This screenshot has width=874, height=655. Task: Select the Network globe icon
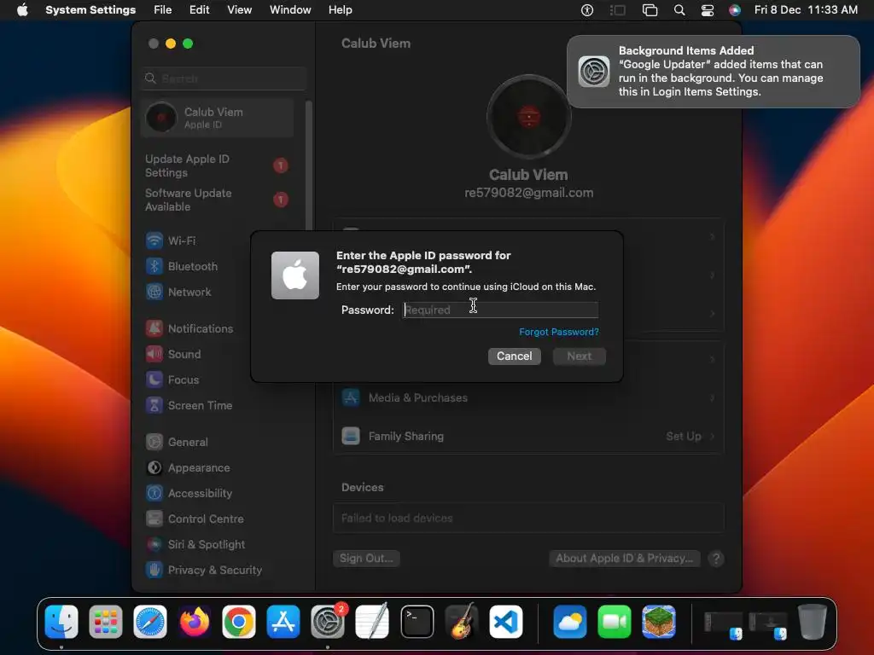pyautogui.click(x=154, y=292)
